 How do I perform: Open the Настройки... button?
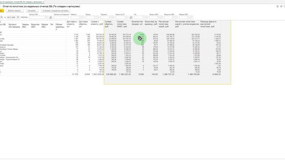pyautogui.click(x=32, y=11)
